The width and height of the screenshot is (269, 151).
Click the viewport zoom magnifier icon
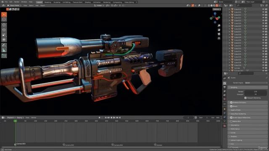[219, 26]
